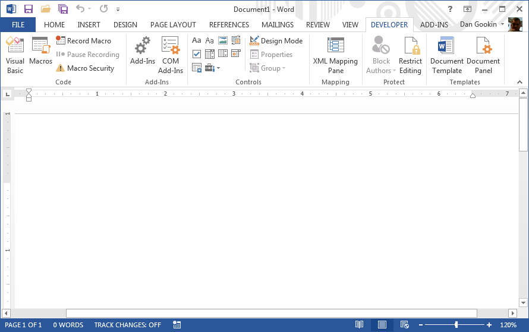
Task: Click the zoom out minus button
Action: (x=421, y=325)
